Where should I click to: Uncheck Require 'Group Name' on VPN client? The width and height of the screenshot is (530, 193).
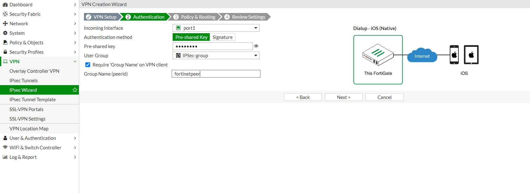[x=88, y=65]
